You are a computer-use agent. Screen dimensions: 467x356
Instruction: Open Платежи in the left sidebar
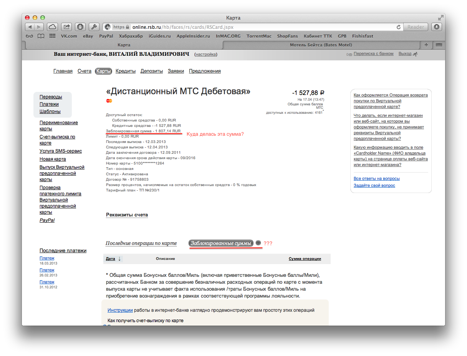49,104
